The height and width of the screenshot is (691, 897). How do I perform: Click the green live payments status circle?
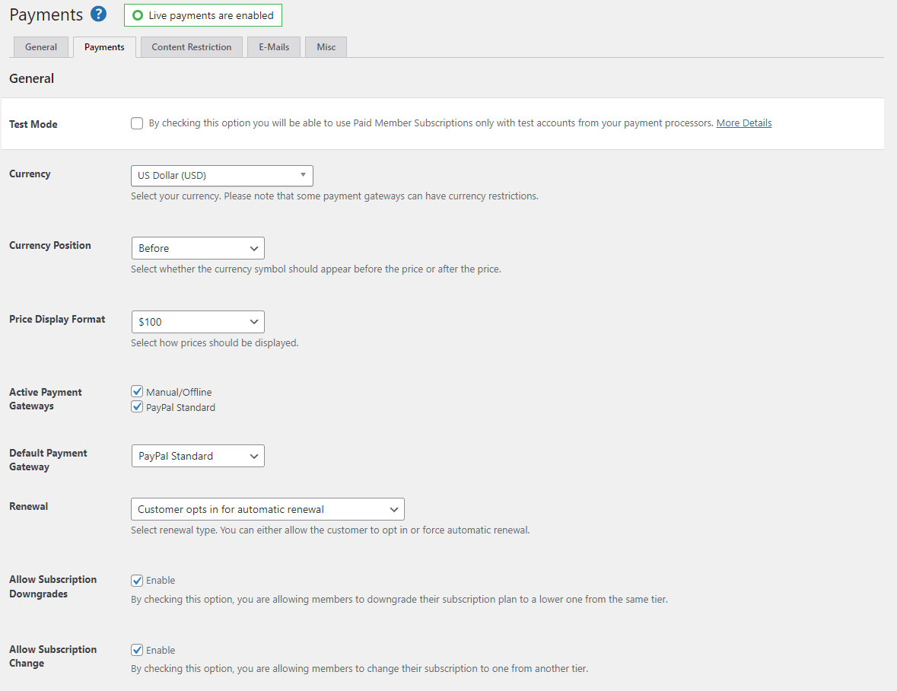138,15
